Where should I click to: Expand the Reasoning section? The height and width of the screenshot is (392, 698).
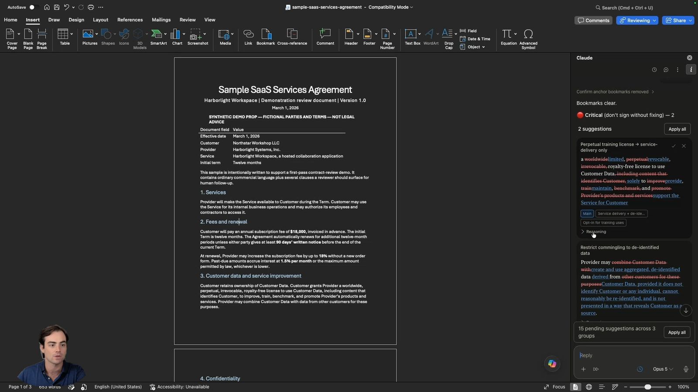coord(594,232)
